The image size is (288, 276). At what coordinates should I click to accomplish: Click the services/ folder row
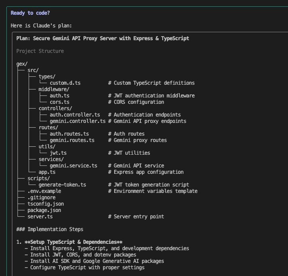[x=51, y=159]
